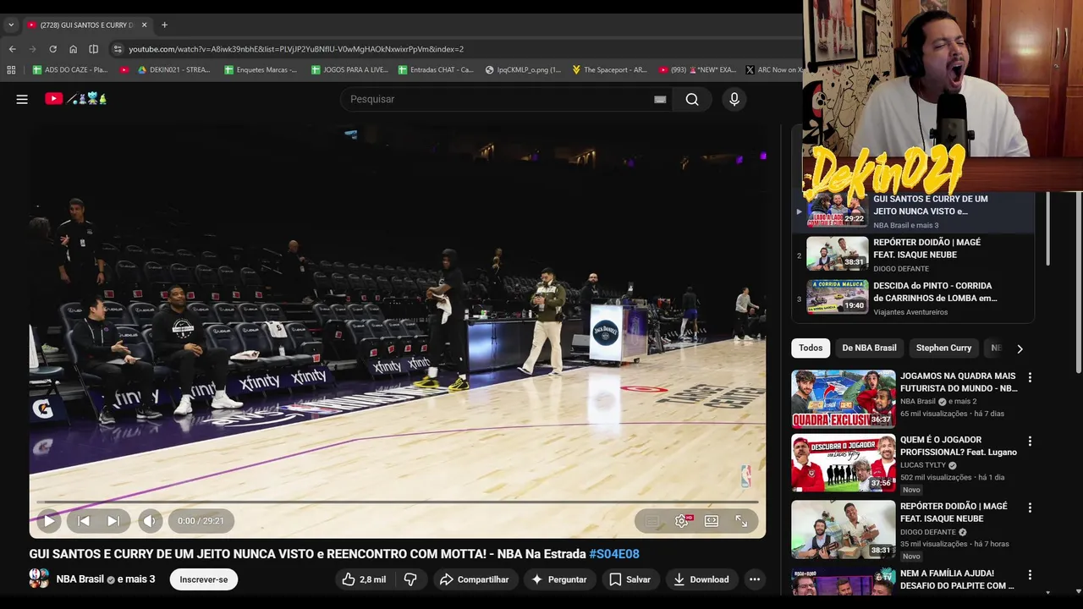Open the browser home page button
Screen dimensions: 1083x609
tap(73, 49)
